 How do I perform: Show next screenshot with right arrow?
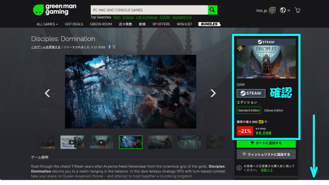click(213, 93)
